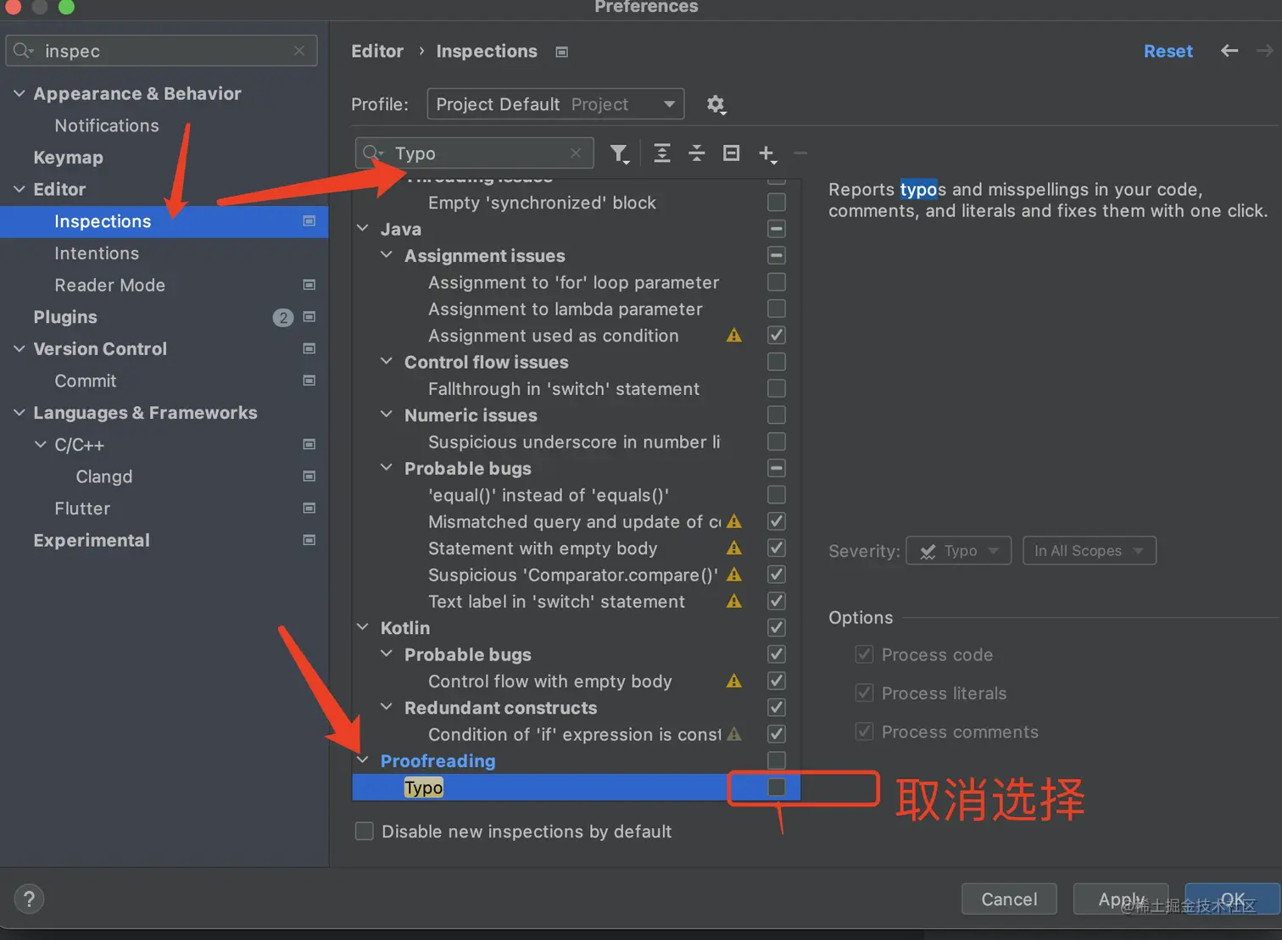
Task: Select ''equal()' instead of 'equals()'' row
Action: coord(549,495)
